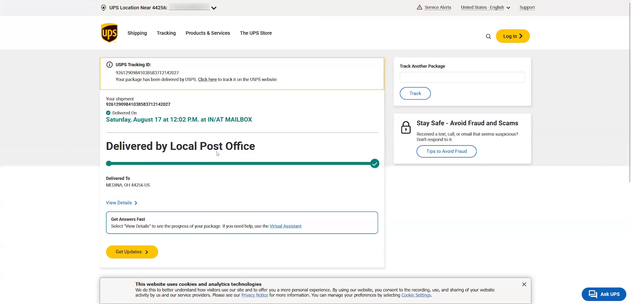631x304 pixels.
Task: Click 'Stay Safe - Avoid Fraud and Scams' heading
Action: [467, 123]
